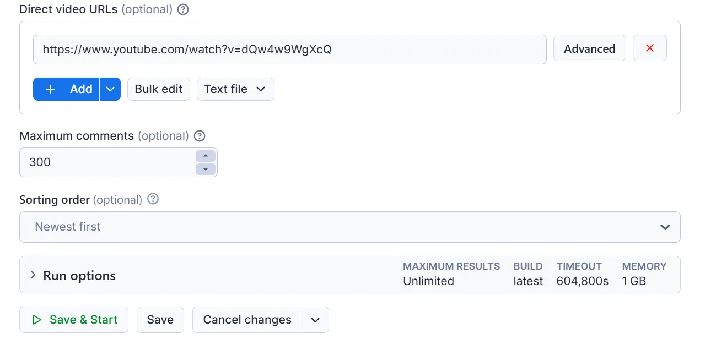The image size is (716, 339).
Task: Open help tooltip for Direct video URLs
Action: (x=183, y=9)
